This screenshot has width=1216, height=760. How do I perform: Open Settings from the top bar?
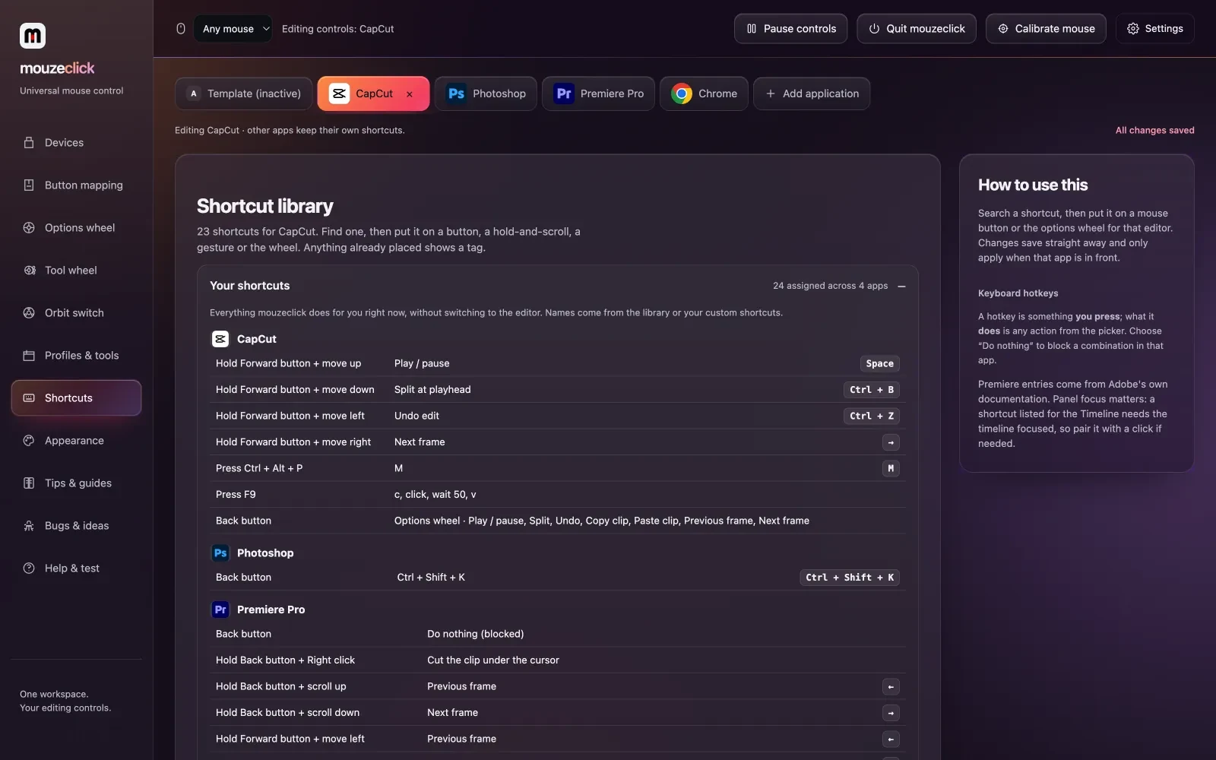1155,29
